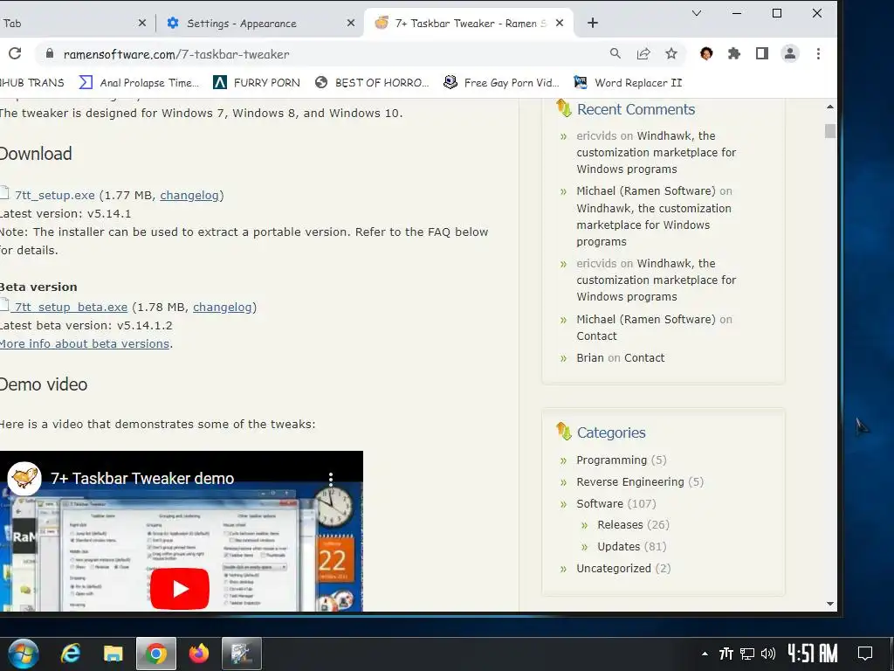Open Programming category link
The image size is (894, 671).
(x=611, y=460)
